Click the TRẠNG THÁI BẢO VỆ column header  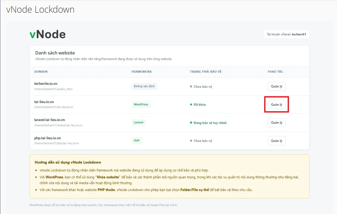click(x=206, y=72)
